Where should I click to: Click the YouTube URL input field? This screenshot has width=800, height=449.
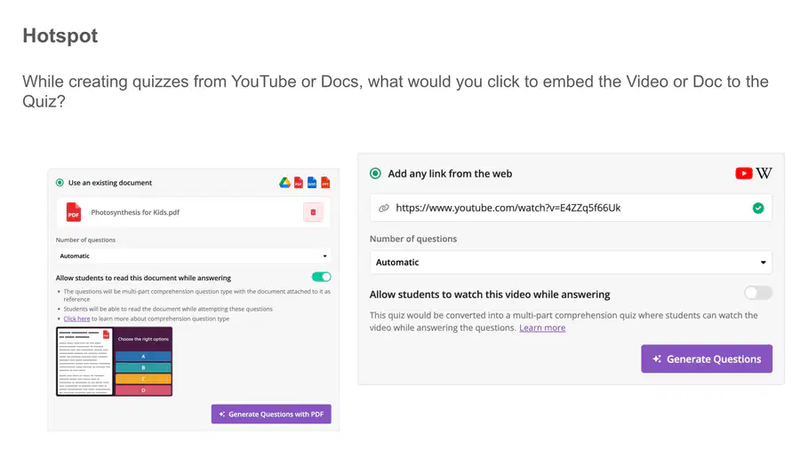click(571, 208)
